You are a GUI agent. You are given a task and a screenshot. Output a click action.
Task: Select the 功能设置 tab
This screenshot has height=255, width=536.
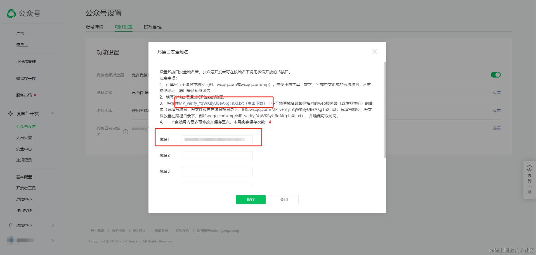coord(124,27)
